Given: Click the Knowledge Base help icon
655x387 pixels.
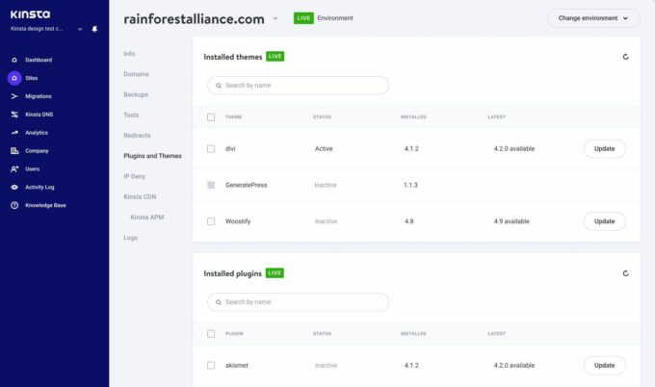Looking at the screenshot, I should pyautogui.click(x=14, y=205).
